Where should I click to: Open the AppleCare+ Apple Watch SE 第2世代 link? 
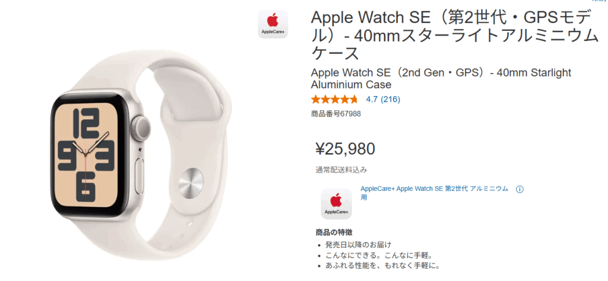[434, 193]
